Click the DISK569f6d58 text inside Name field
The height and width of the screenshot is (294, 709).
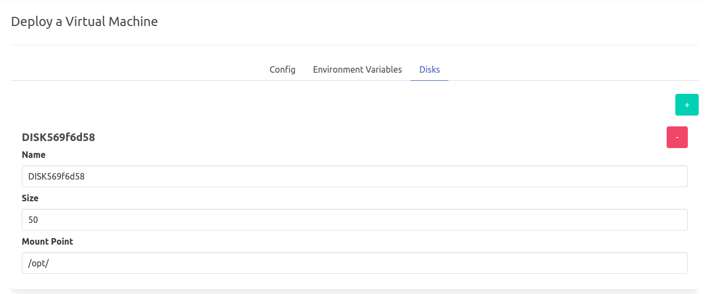pyautogui.click(x=56, y=176)
